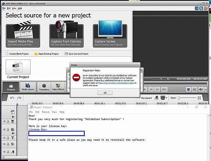This screenshot has height=161, width=211.
Task: Lock the audio mix track
Action: click(x=8, y=144)
